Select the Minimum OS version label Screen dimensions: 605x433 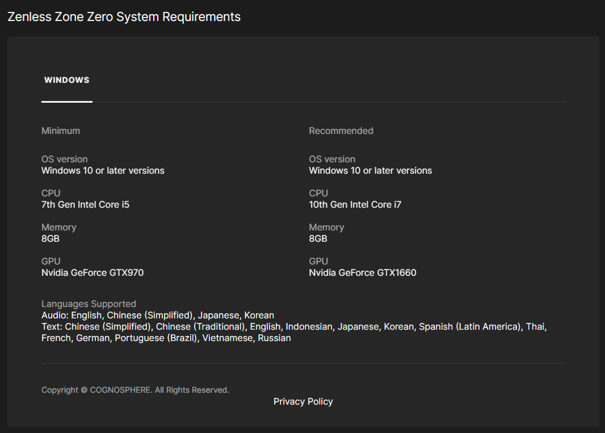point(64,159)
